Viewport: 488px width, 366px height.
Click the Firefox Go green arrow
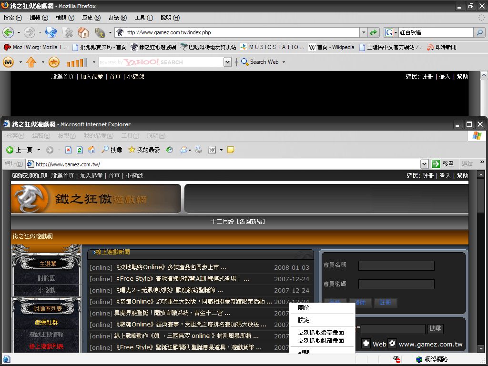click(374, 32)
